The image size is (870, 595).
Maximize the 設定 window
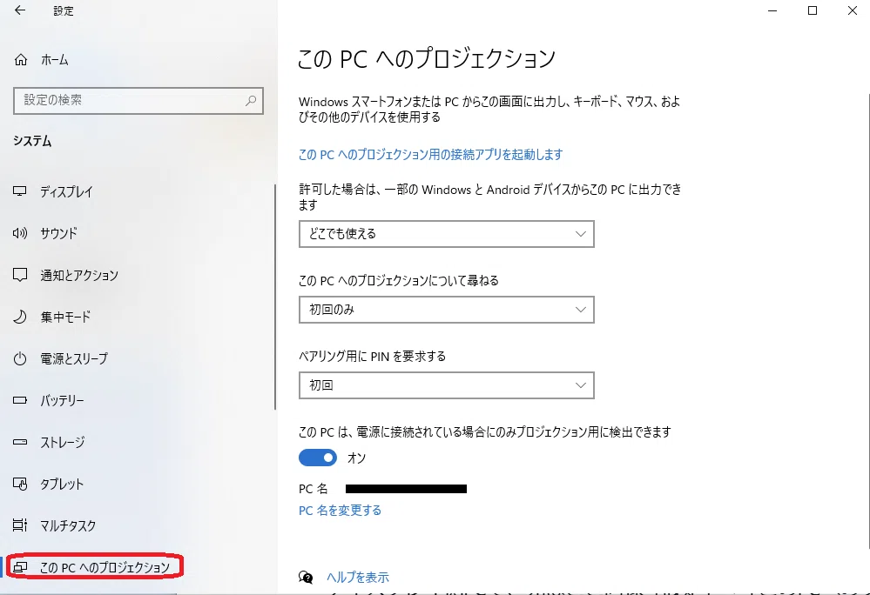[x=813, y=10]
